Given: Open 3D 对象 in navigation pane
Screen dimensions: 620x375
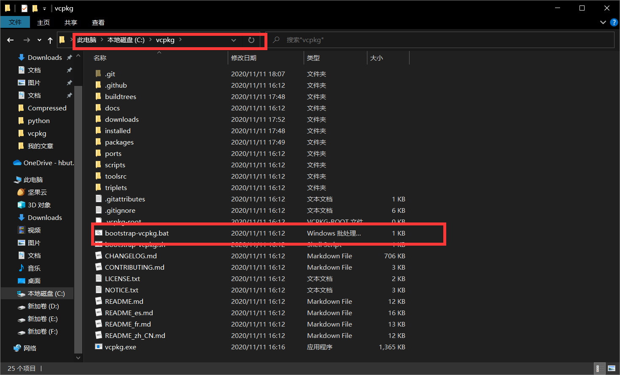Looking at the screenshot, I should pyautogui.click(x=39, y=205).
